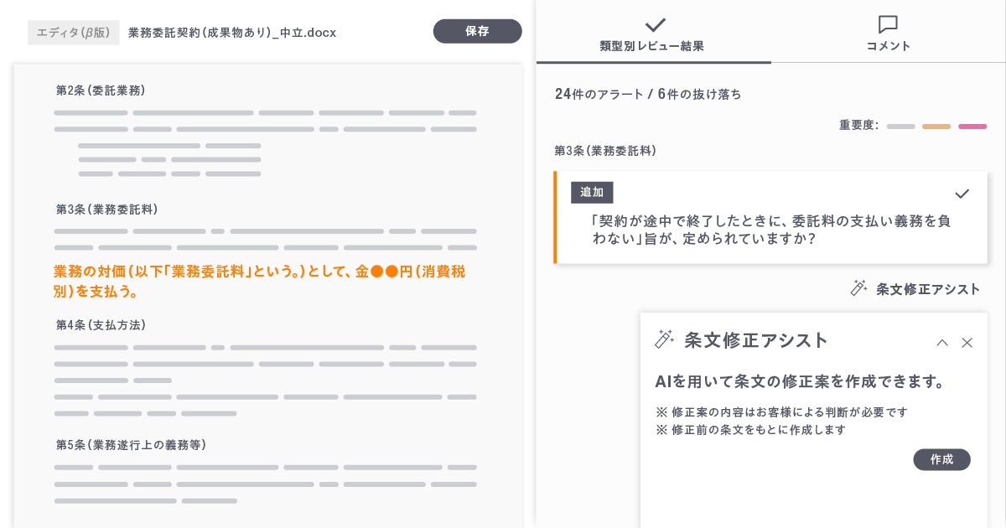Mark the 追加 alert card as checked
The image size is (1006, 528).
(x=962, y=194)
